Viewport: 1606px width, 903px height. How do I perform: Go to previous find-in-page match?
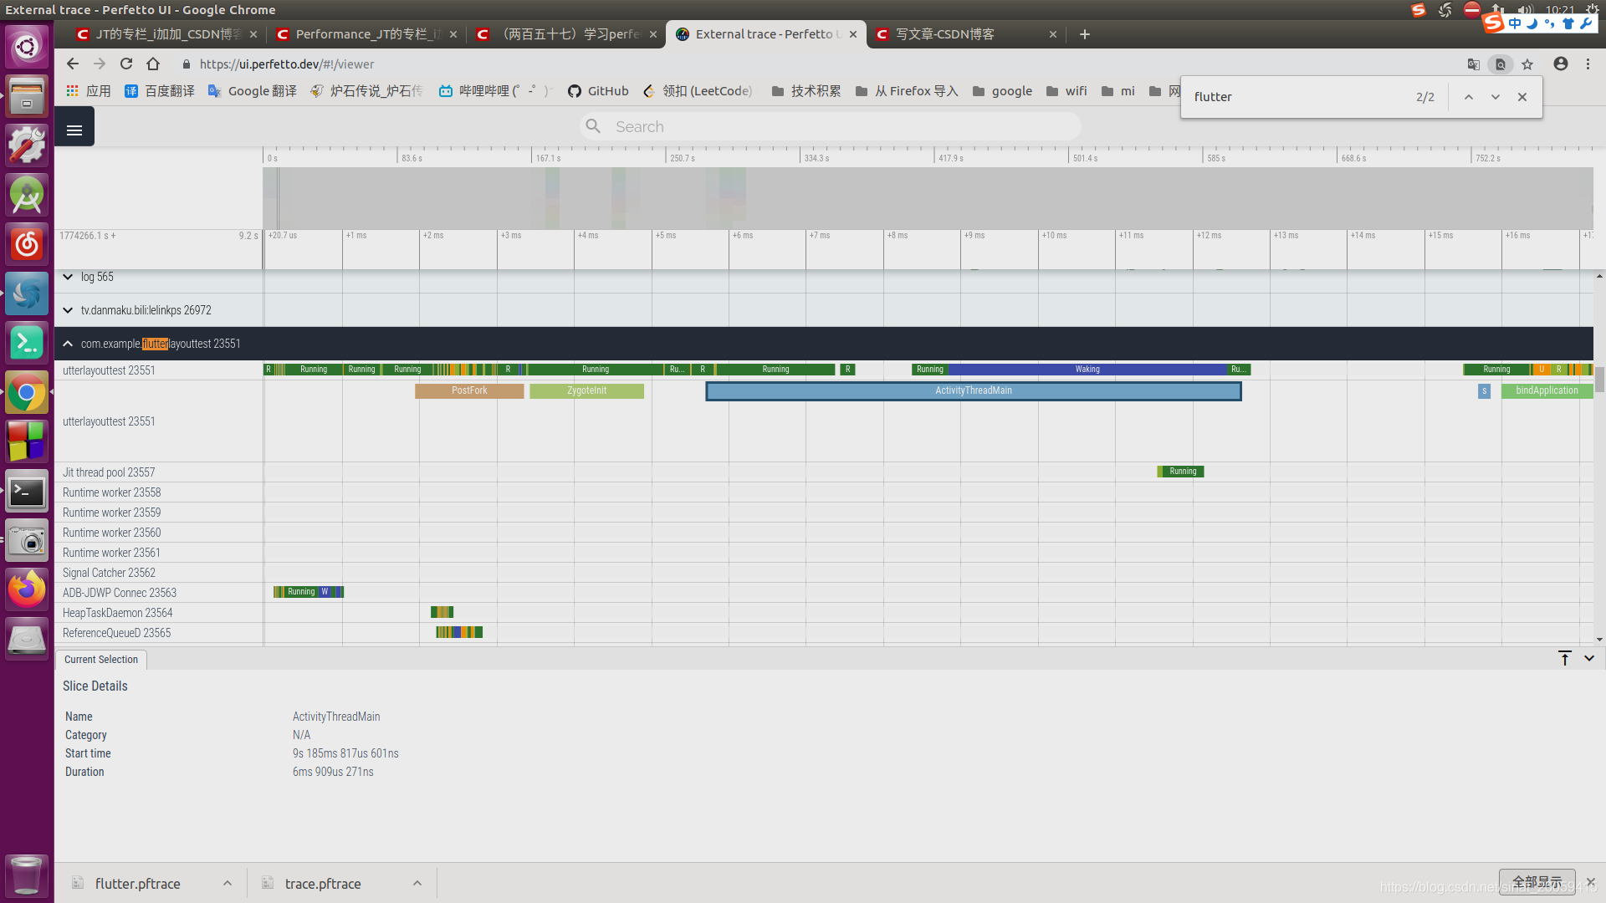pyautogui.click(x=1468, y=97)
